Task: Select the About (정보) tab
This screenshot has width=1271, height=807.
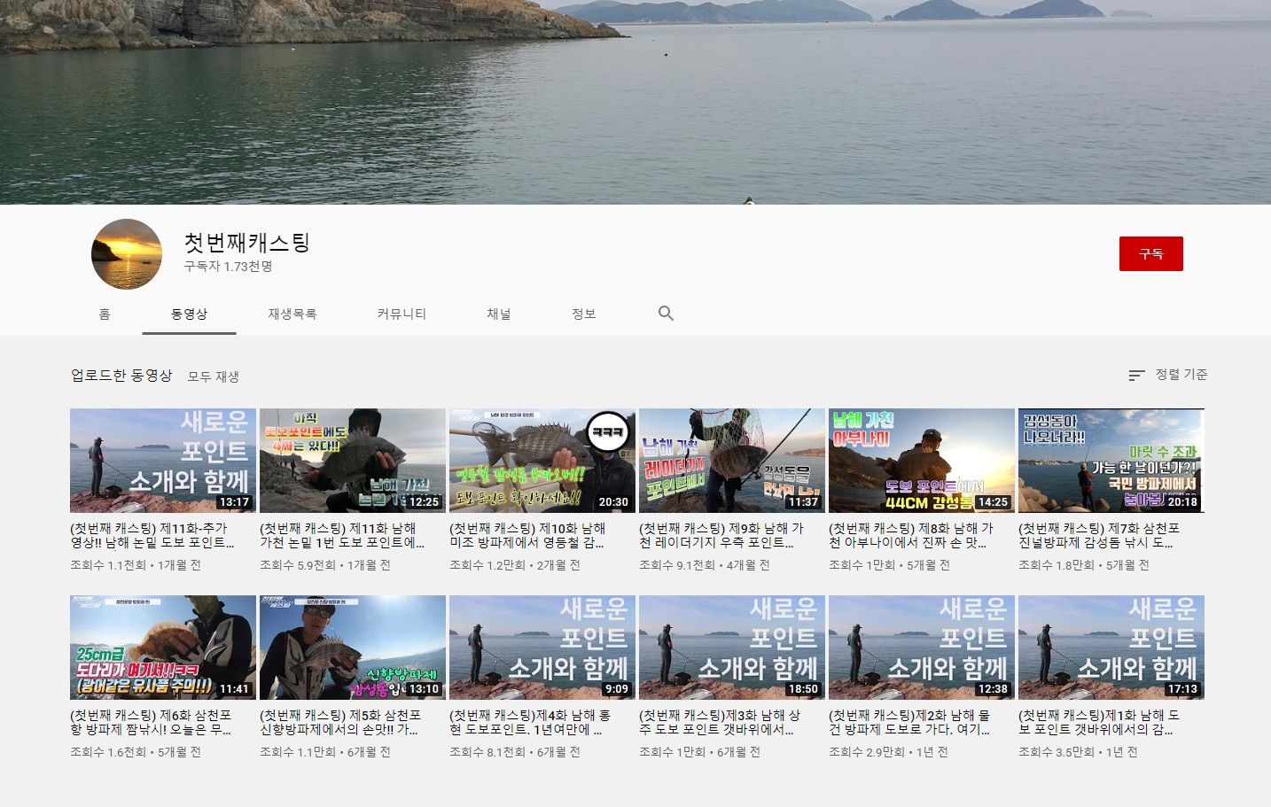Action: tap(583, 314)
